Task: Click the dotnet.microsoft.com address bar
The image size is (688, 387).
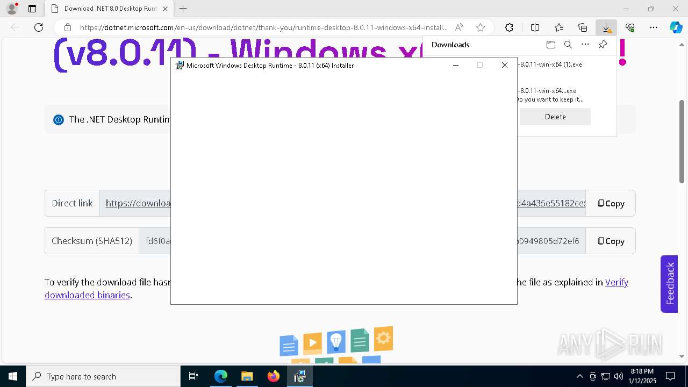Action: coord(263,27)
